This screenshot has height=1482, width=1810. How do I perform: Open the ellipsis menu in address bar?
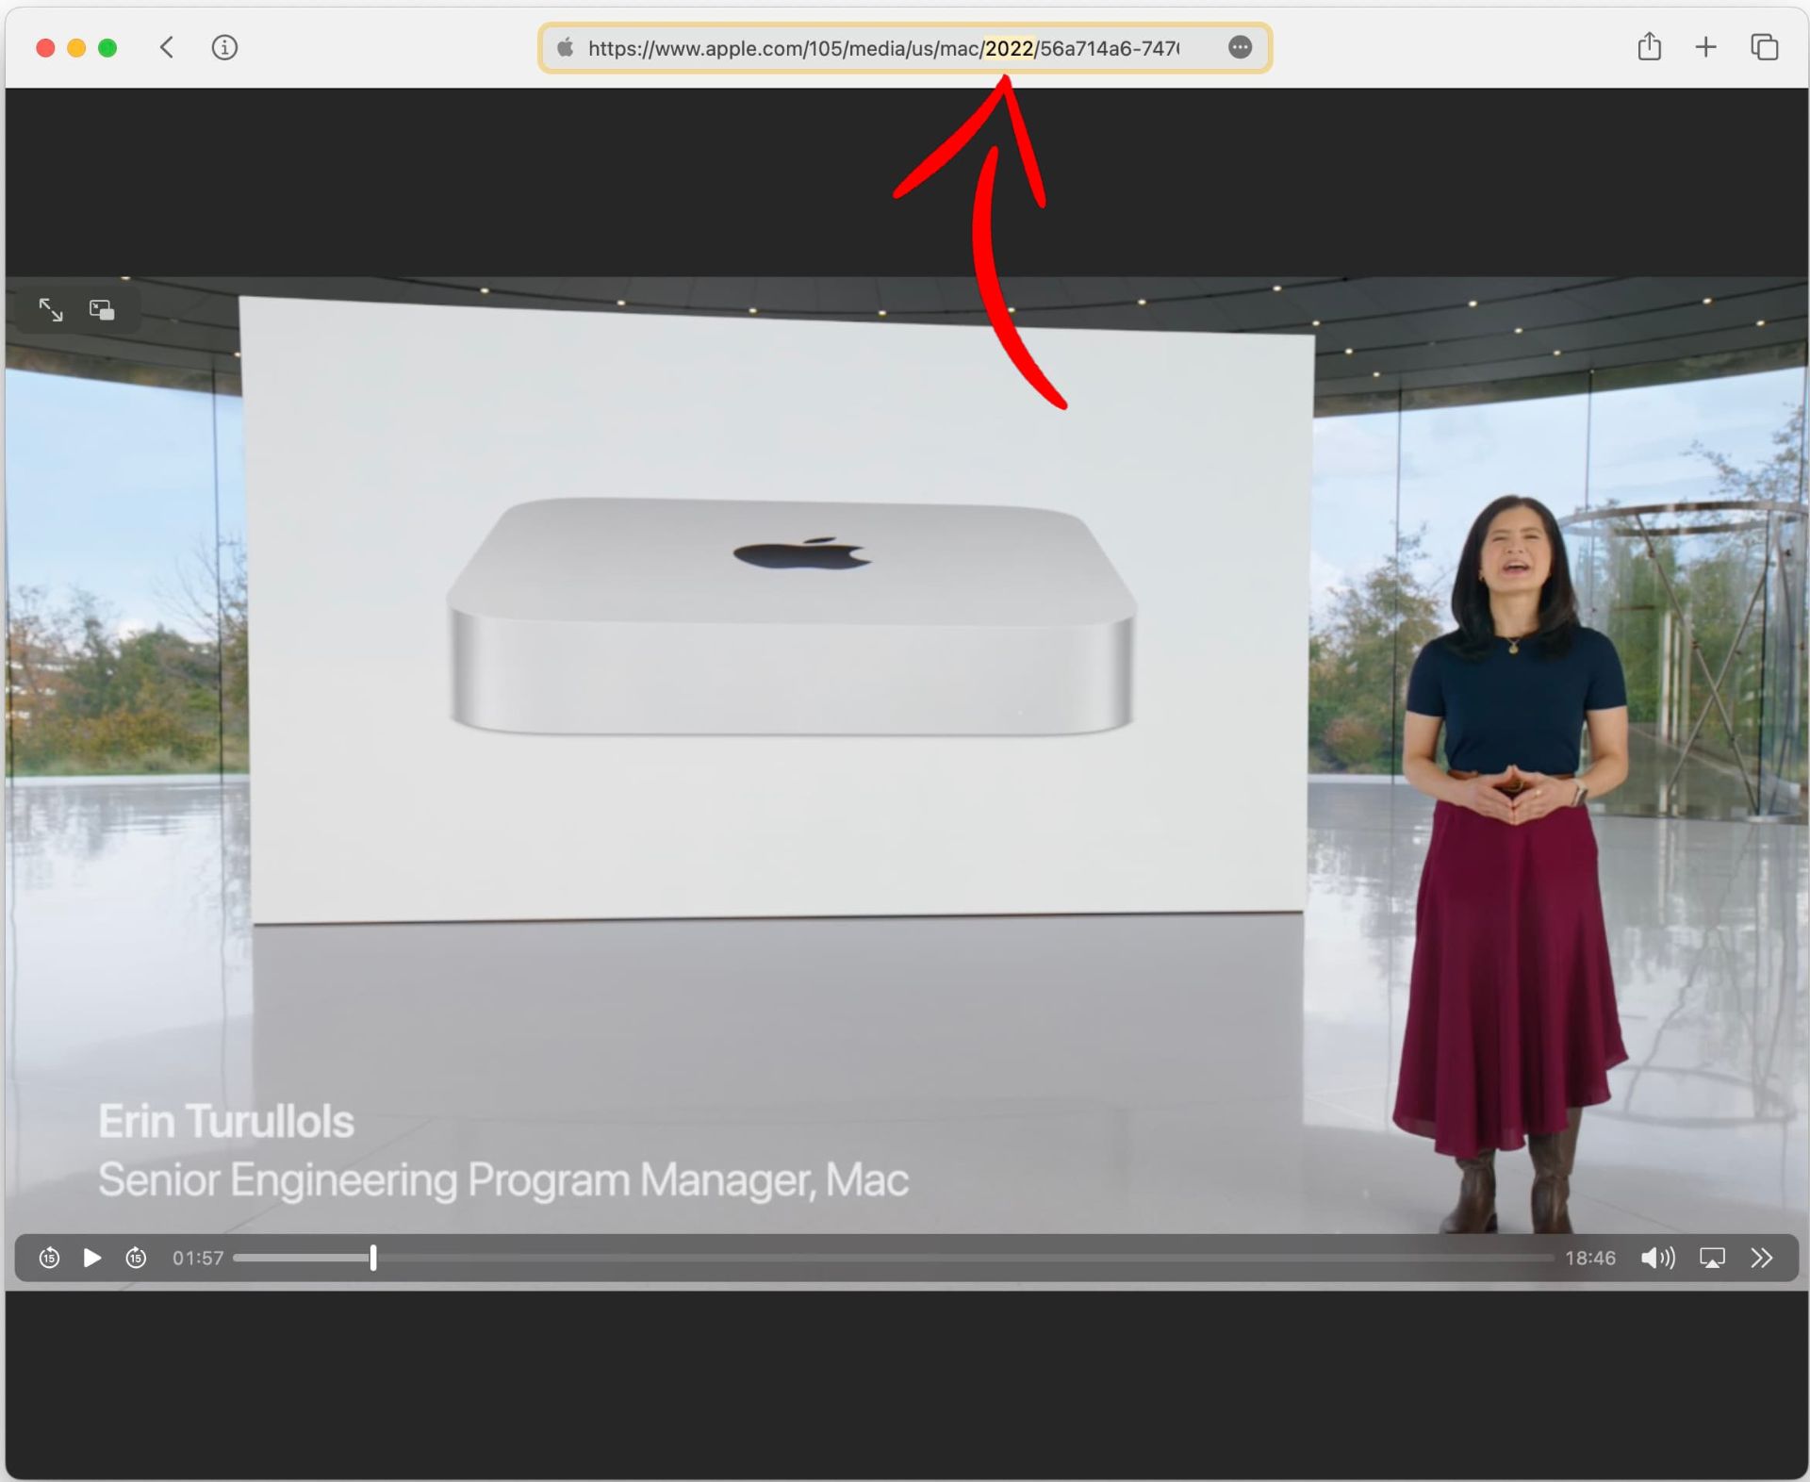click(x=1240, y=48)
